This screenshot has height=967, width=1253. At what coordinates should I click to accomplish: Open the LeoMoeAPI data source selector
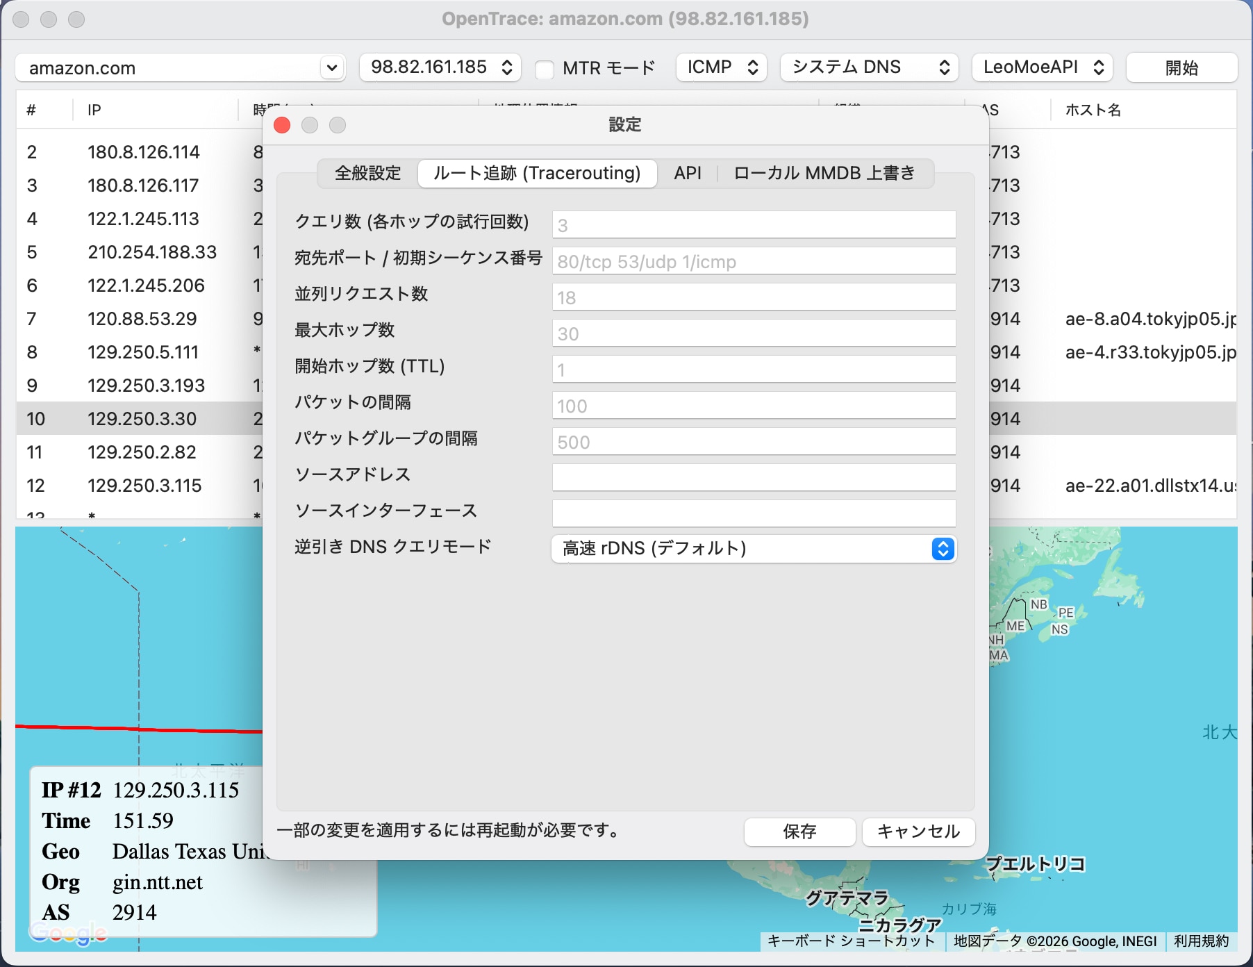tap(1041, 67)
